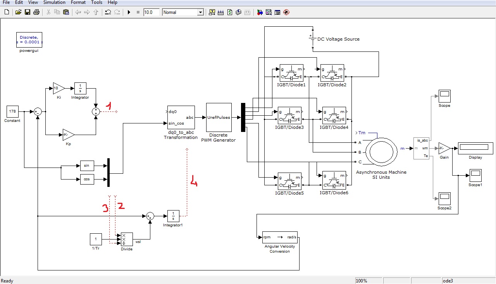Click the Model Explorer icon

269,12
